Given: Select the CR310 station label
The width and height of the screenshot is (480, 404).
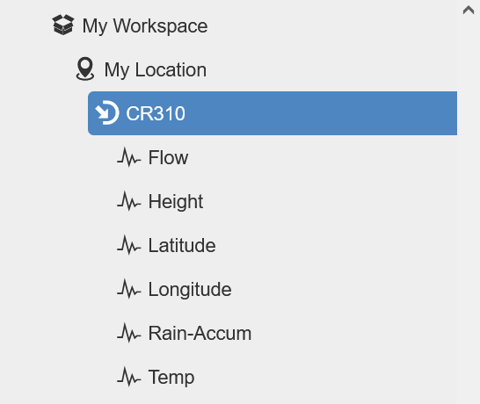Looking at the screenshot, I should (156, 113).
